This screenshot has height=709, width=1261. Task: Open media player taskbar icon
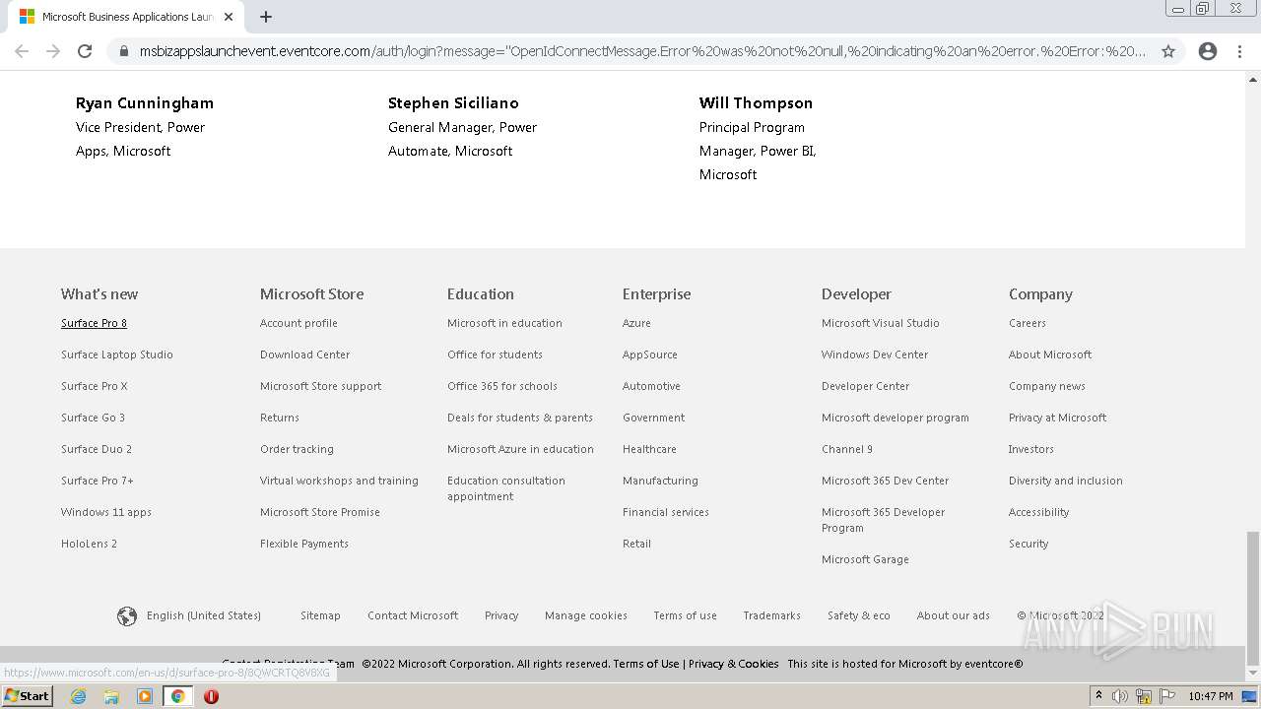145,696
